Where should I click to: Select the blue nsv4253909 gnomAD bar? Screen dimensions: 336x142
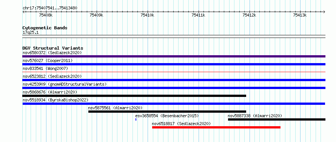pos(174,88)
